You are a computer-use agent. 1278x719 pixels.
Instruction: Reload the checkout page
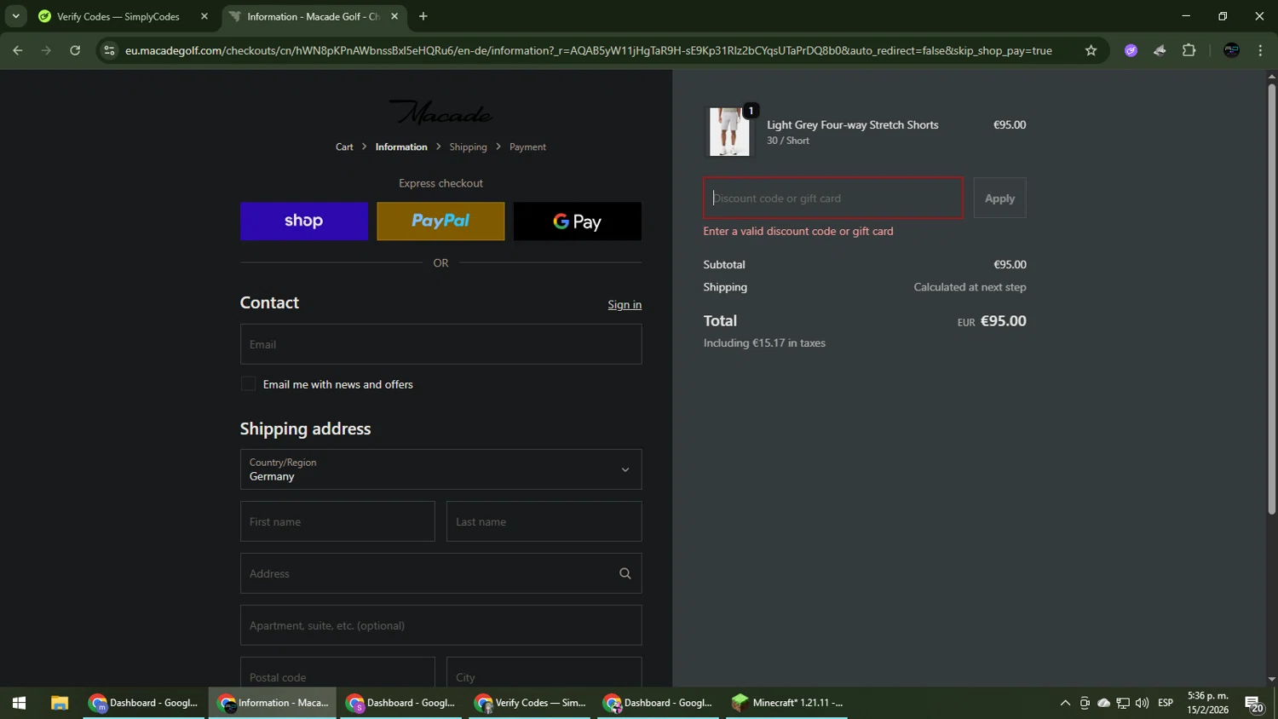[75, 50]
